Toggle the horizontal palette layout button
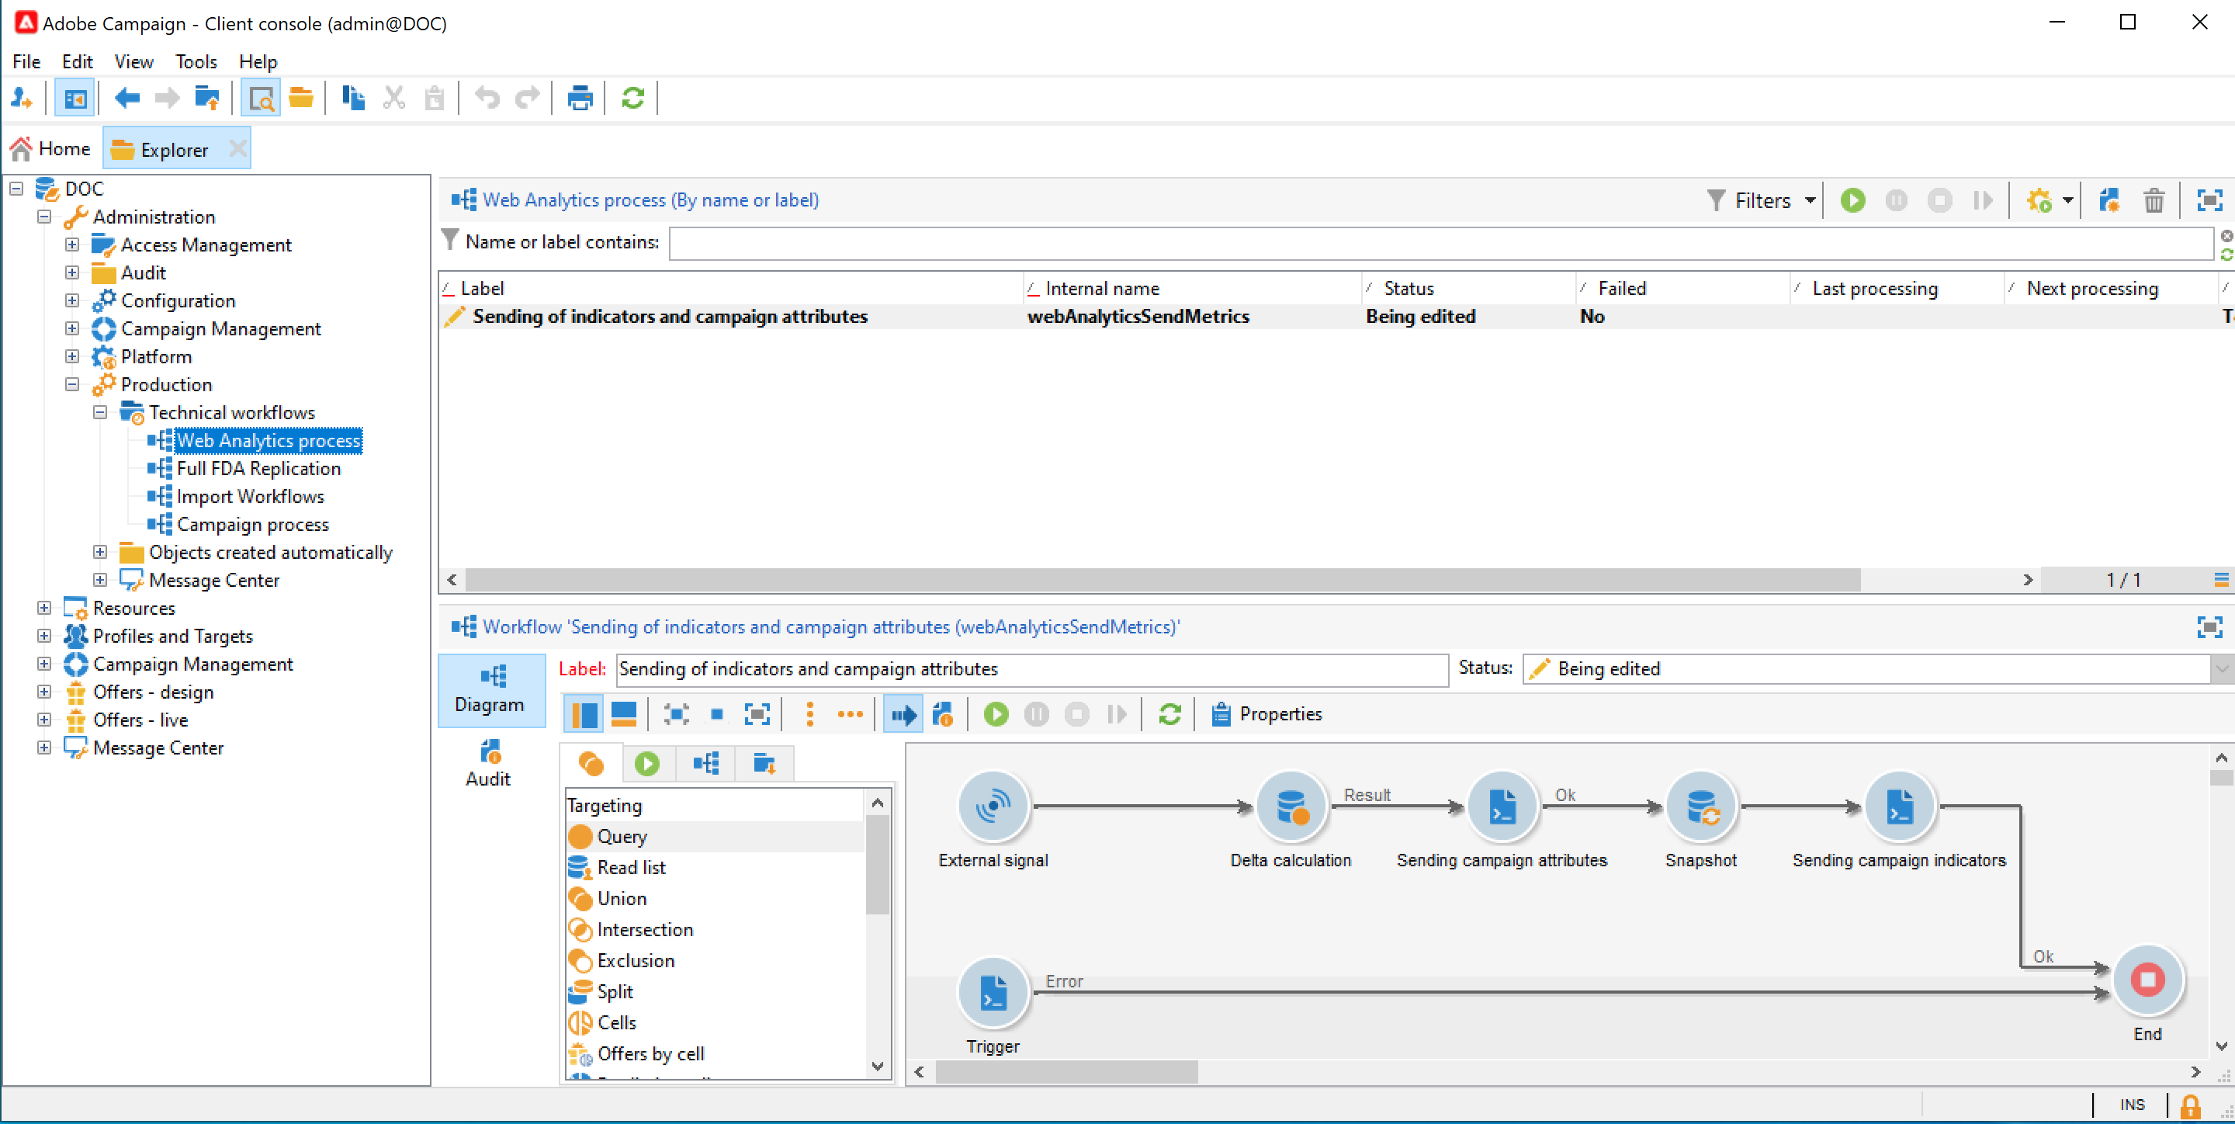This screenshot has width=2235, height=1124. tap(624, 714)
